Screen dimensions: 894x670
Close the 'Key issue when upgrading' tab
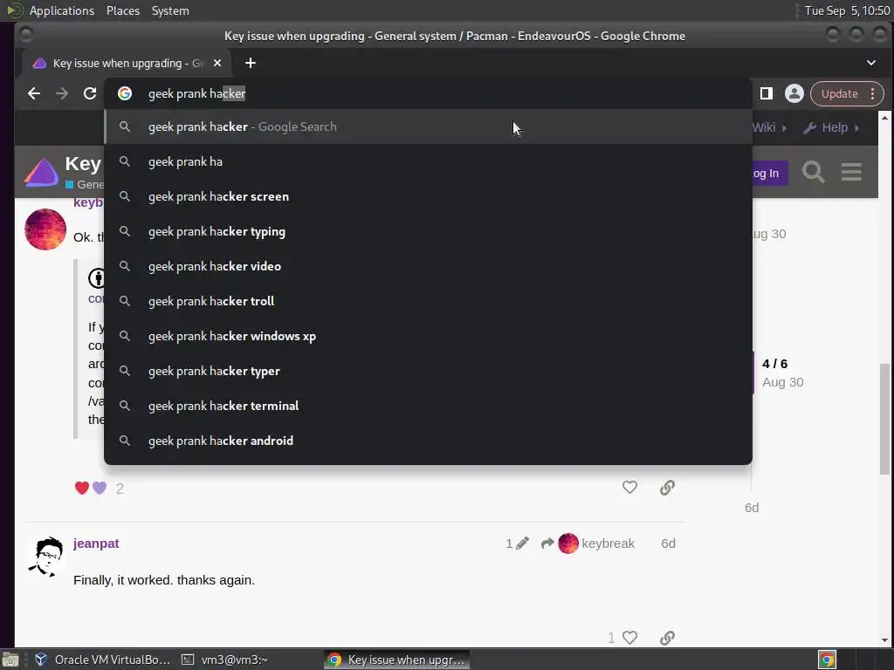pos(217,63)
